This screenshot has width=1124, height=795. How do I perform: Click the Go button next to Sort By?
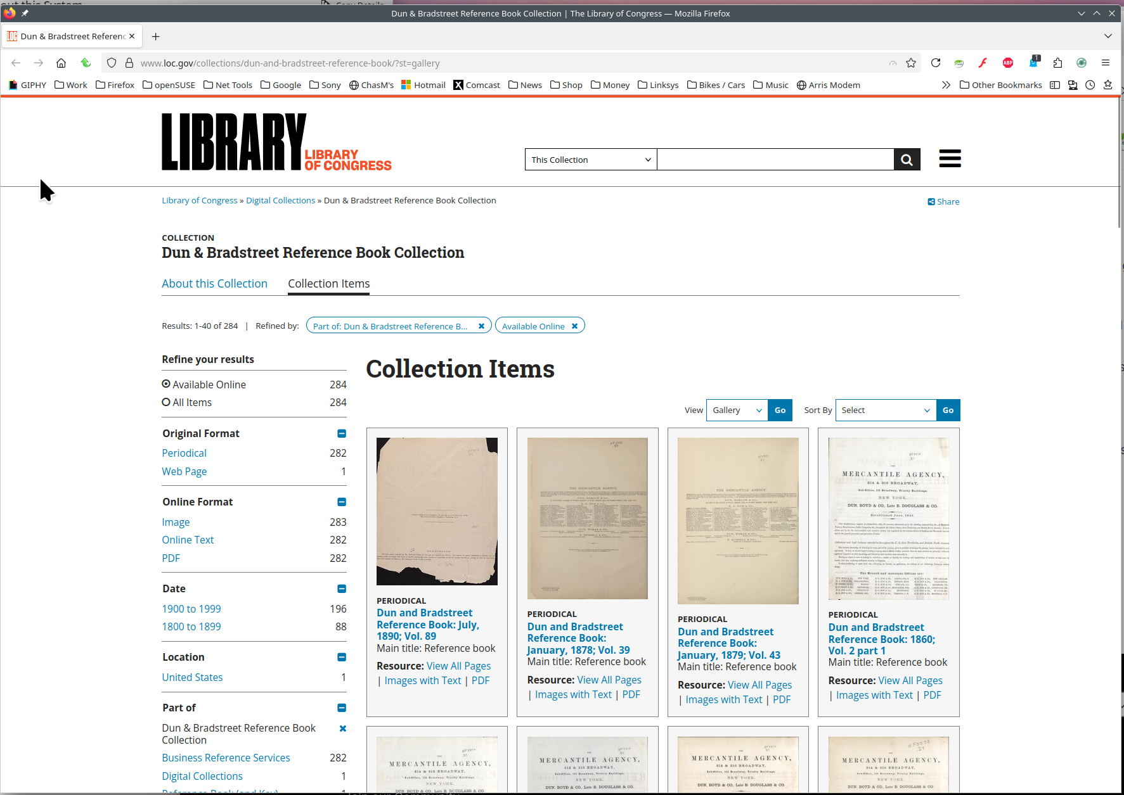click(x=948, y=410)
